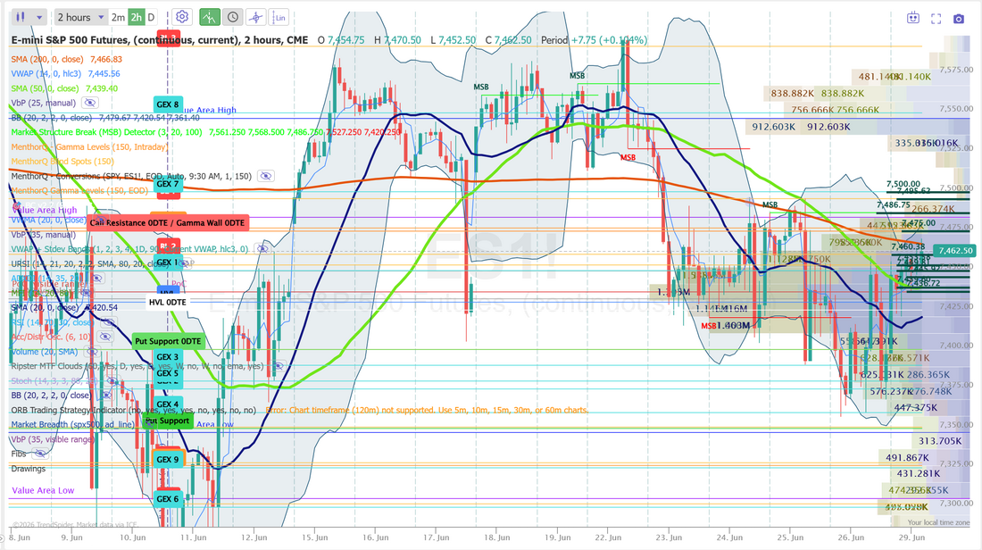Open the robot assistant icon at top right
Image resolution: width=982 pixels, height=550 pixels.
[913, 18]
